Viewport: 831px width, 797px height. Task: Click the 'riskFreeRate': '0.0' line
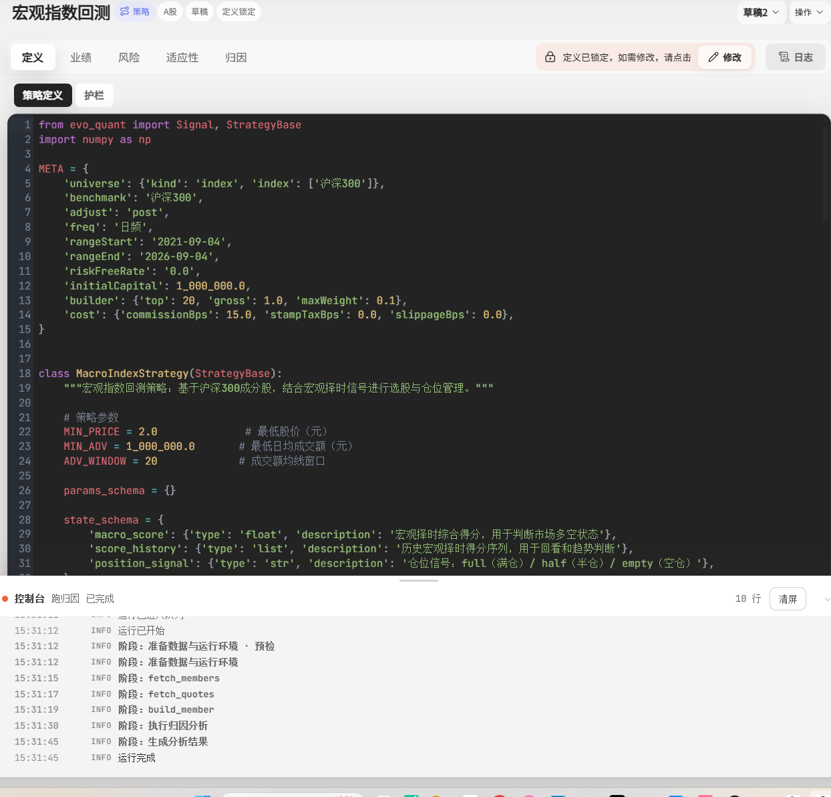pos(132,271)
